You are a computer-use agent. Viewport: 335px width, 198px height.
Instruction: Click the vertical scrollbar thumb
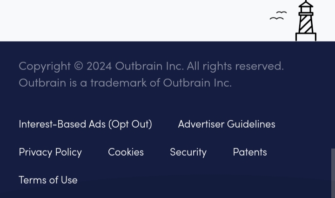(x=333, y=173)
